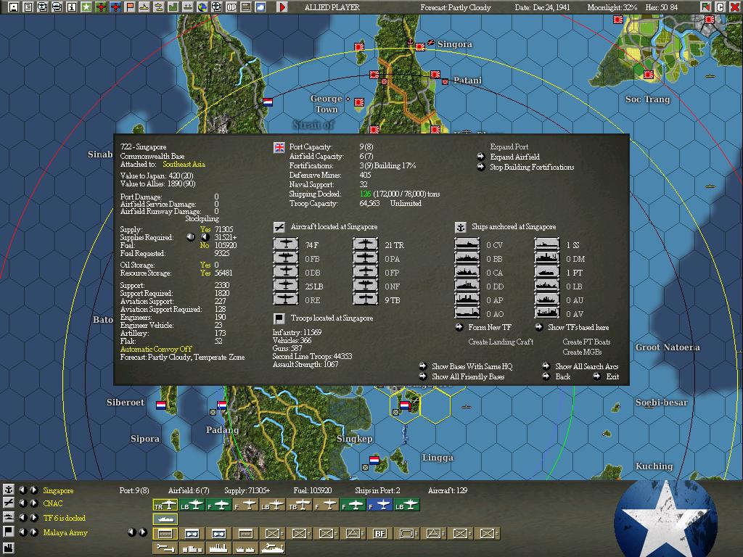Click Form New TF

pos(490,327)
